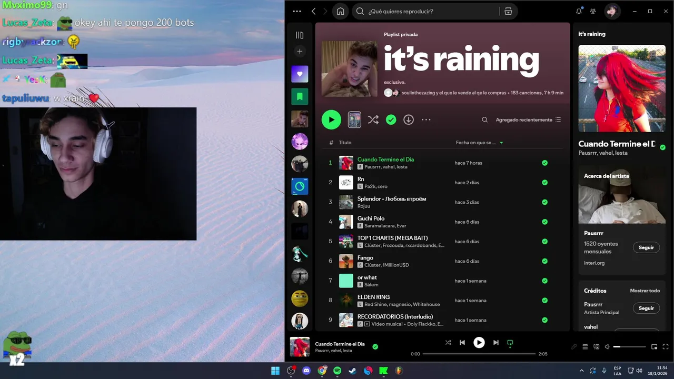The width and height of the screenshot is (674, 379).
Task: Click the playback progress bar
Action: 479,354
